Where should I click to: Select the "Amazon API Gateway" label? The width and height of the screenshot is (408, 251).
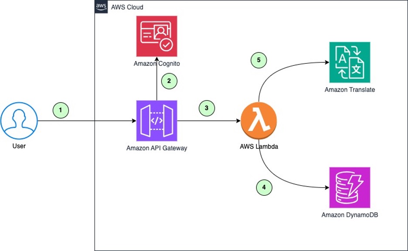[x=156, y=148]
